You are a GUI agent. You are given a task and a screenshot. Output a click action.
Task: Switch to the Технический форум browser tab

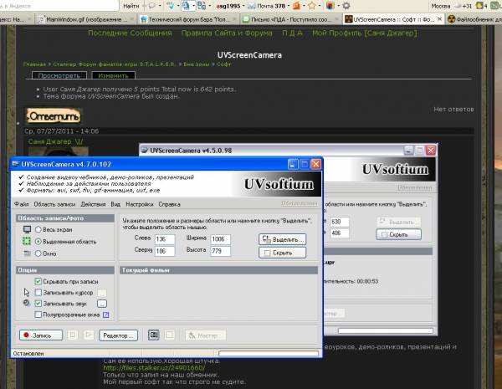click(189, 19)
